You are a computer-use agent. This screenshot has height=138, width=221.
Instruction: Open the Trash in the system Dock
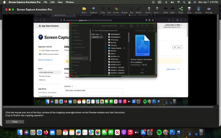pyautogui.click(x=201, y=132)
